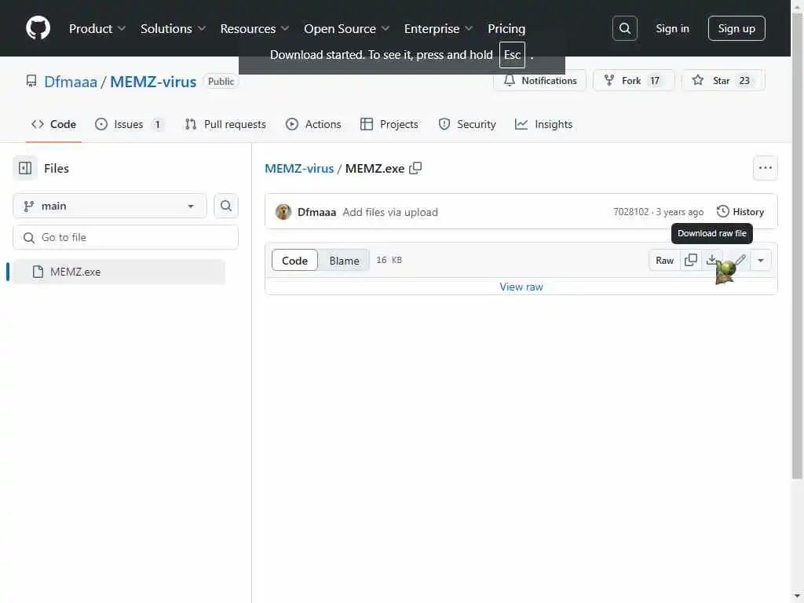Expand the Product menu

pos(97,29)
